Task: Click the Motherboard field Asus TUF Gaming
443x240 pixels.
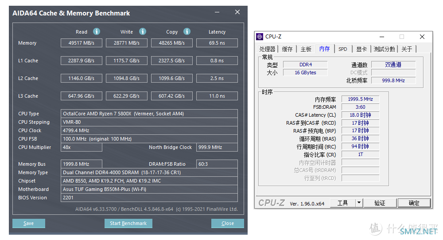Action: 149,189
